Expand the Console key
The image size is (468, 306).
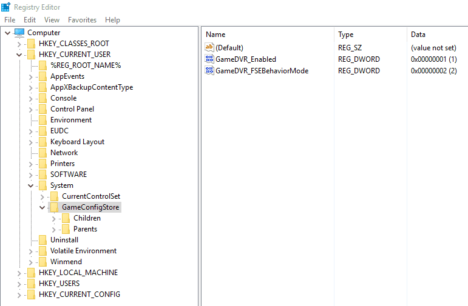tap(31, 99)
